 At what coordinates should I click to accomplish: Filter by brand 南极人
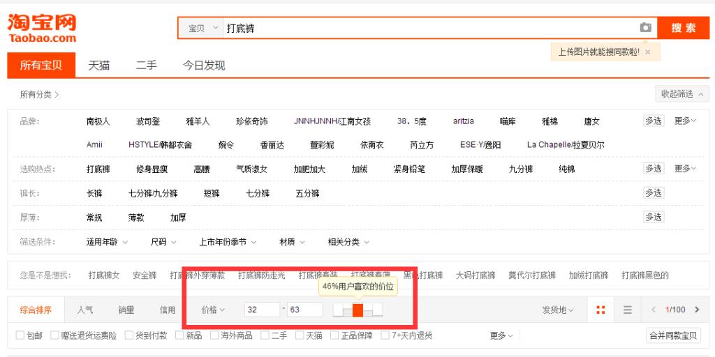click(98, 121)
